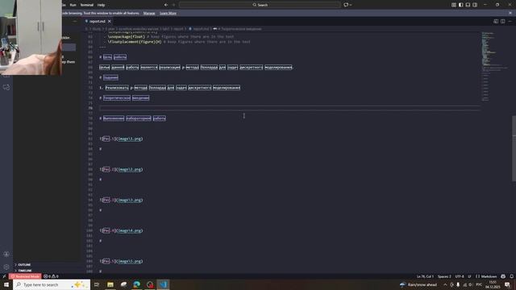Click Learn More in the banner

click(x=168, y=13)
